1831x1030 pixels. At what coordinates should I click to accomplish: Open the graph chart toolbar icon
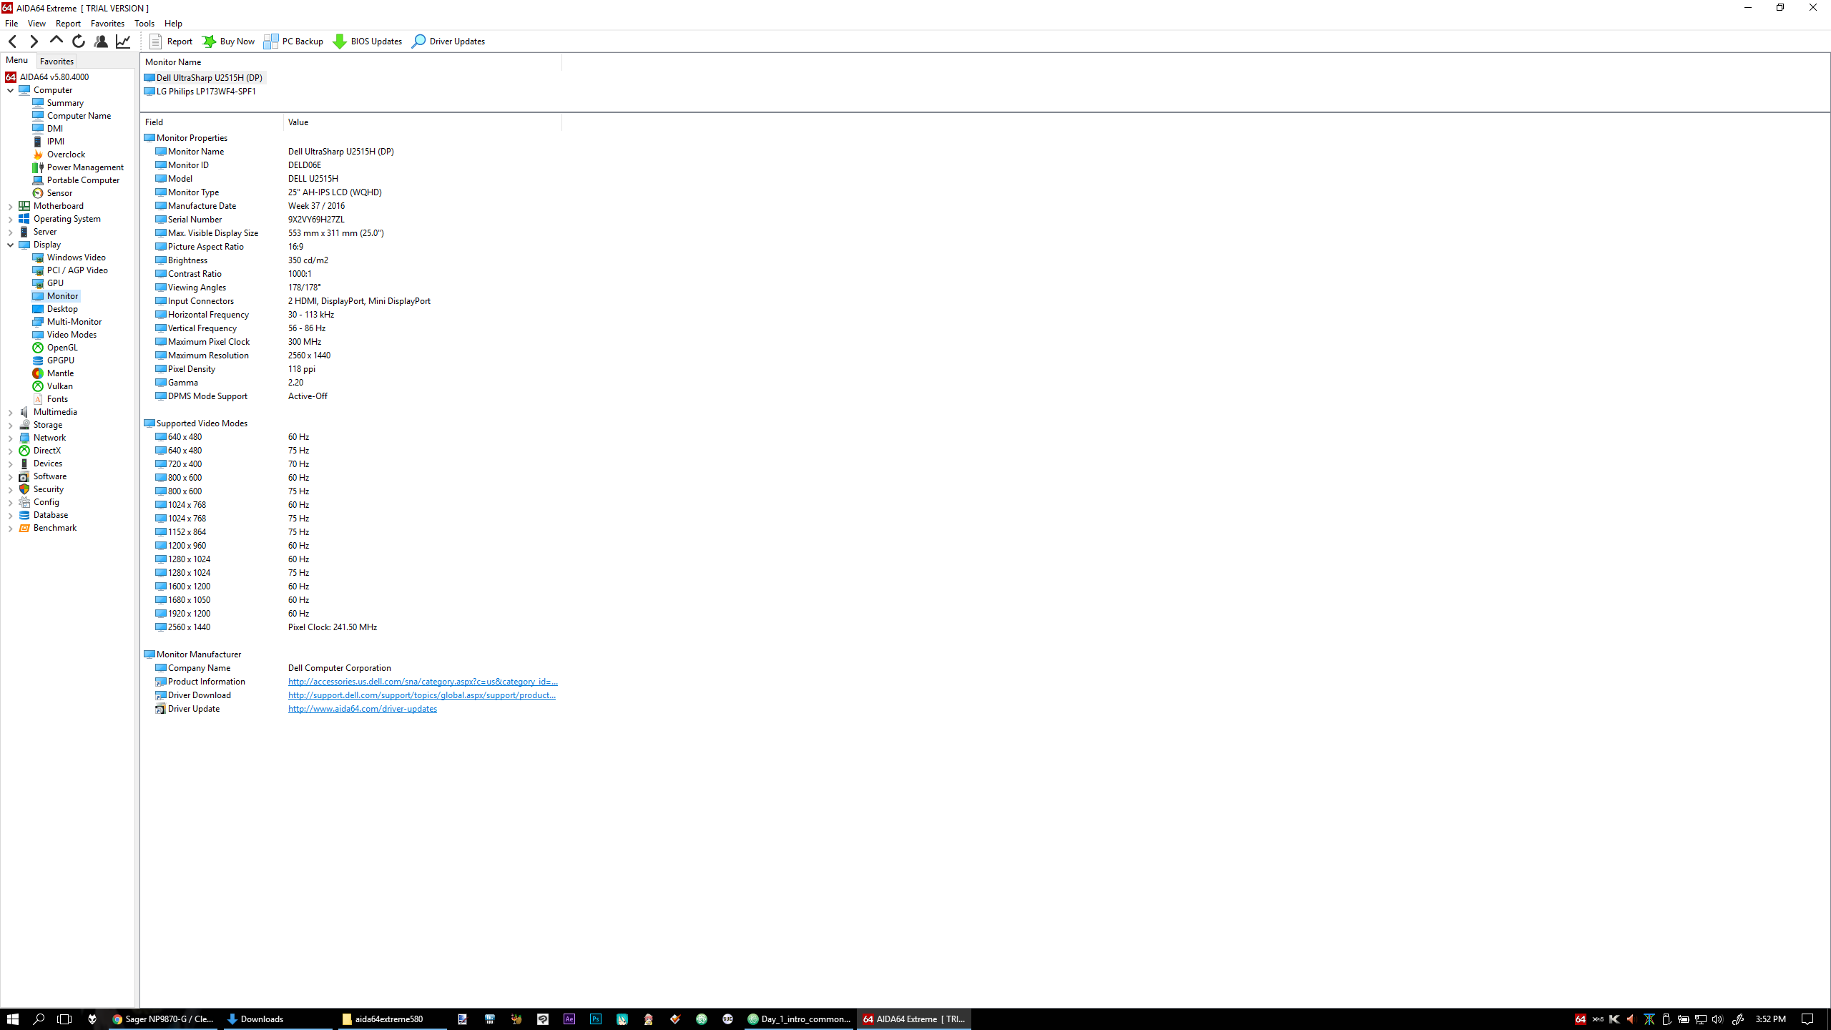click(x=123, y=41)
